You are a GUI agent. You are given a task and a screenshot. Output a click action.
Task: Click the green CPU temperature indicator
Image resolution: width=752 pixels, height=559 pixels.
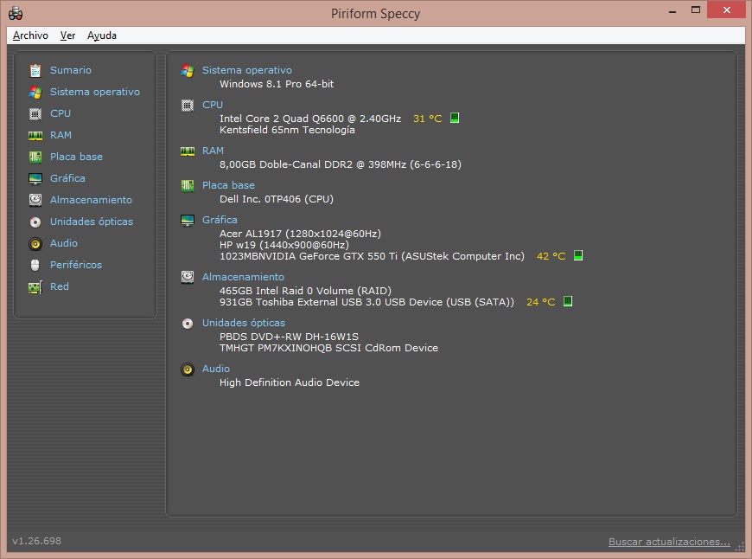point(455,119)
